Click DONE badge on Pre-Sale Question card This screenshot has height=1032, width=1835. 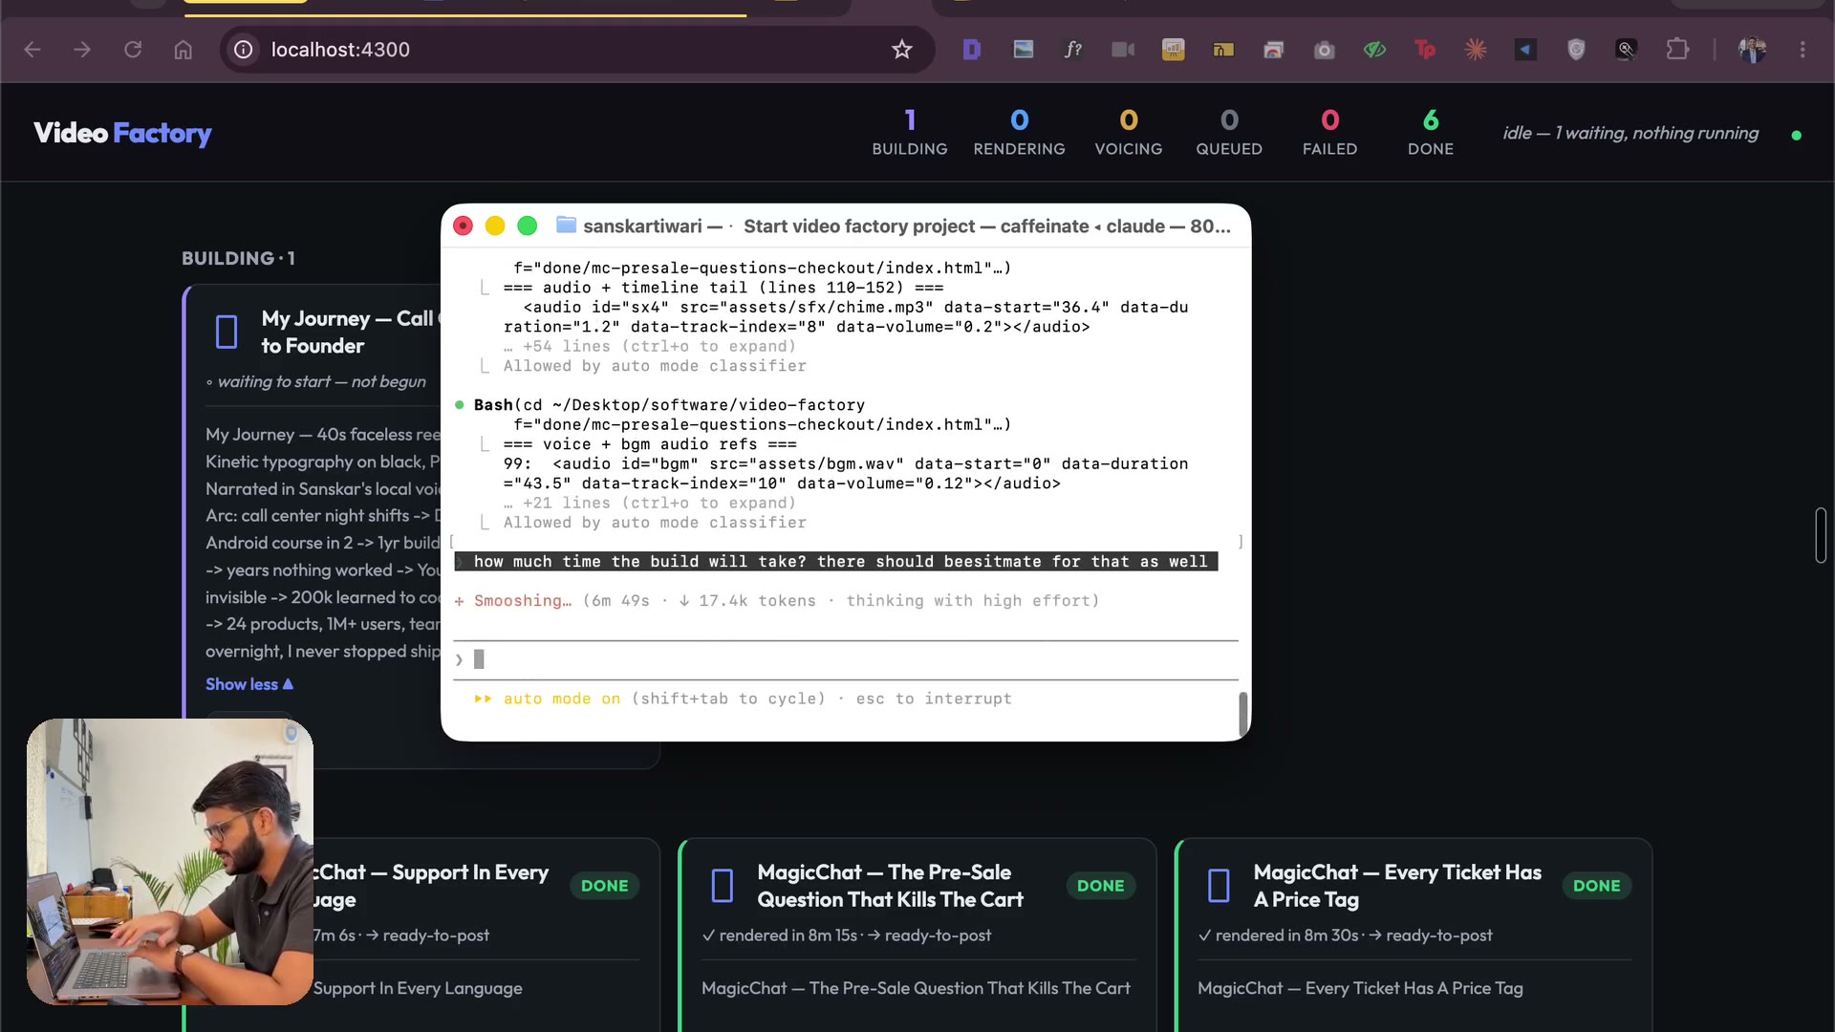1101,886
